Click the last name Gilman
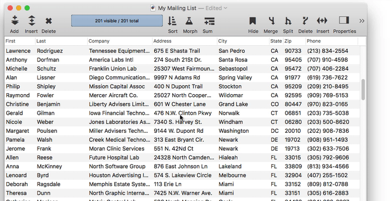 (46, 113)
